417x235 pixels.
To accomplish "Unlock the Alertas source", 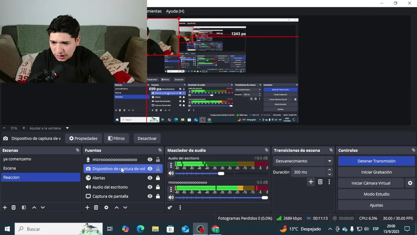I will (x=158, y=178).
